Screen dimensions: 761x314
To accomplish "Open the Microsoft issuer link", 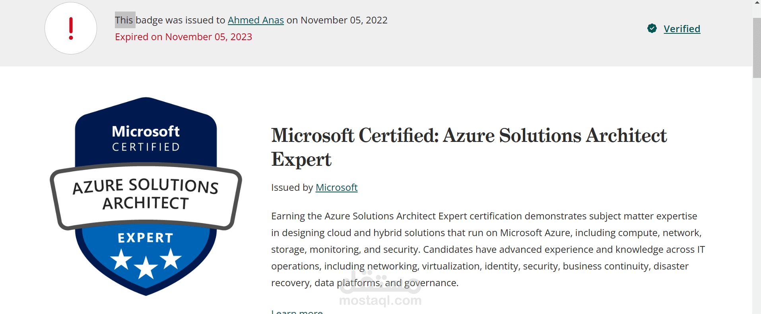I will [336, 187].
